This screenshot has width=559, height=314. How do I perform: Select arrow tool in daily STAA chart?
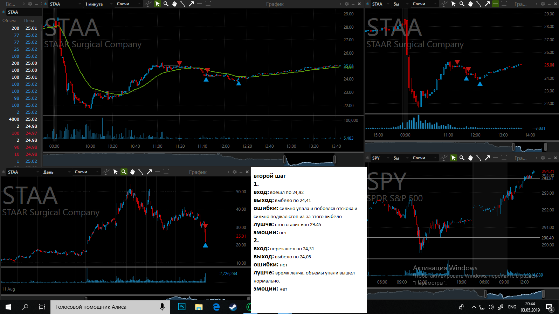(149, 172)
